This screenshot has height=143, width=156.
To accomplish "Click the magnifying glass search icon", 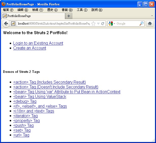I will [141, 24].
